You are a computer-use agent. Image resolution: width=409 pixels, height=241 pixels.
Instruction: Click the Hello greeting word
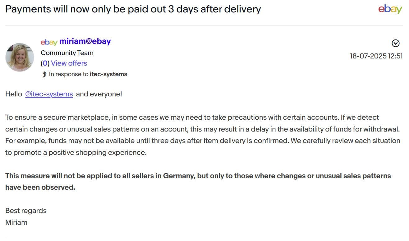[14, 94]
